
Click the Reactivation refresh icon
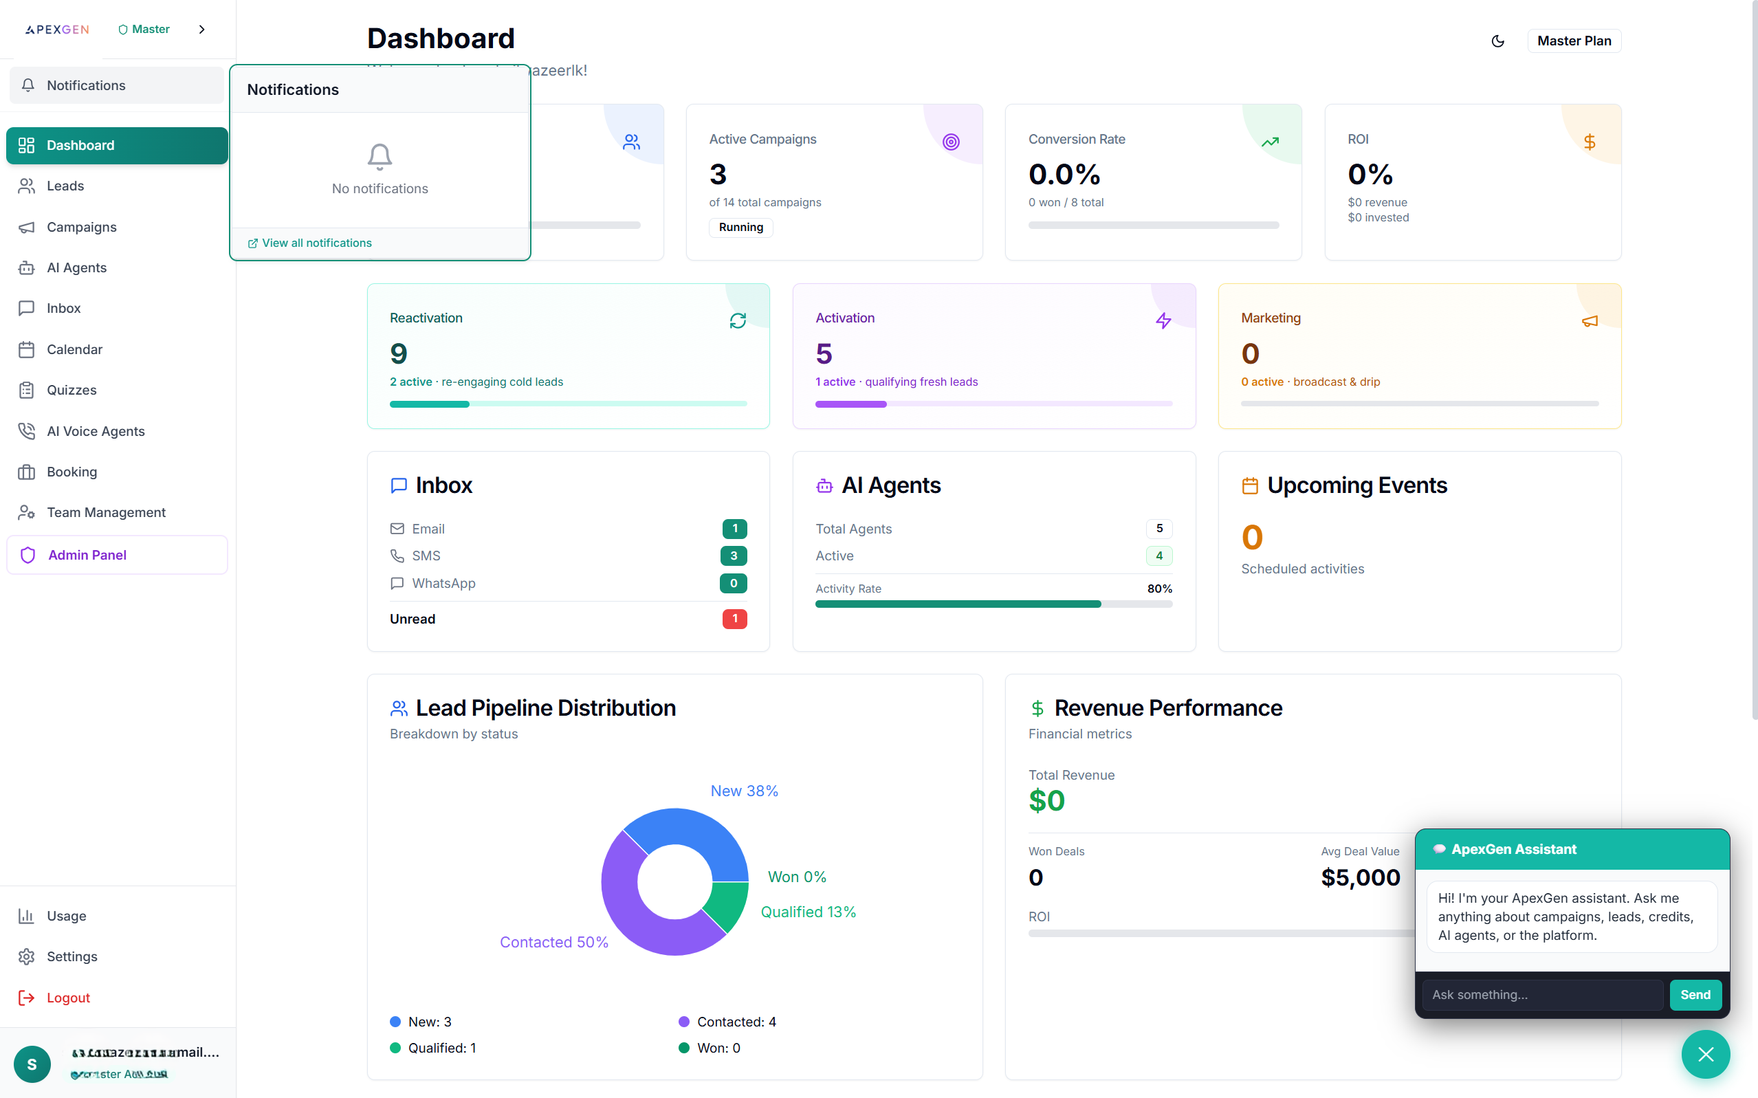[x=737, y=321]
